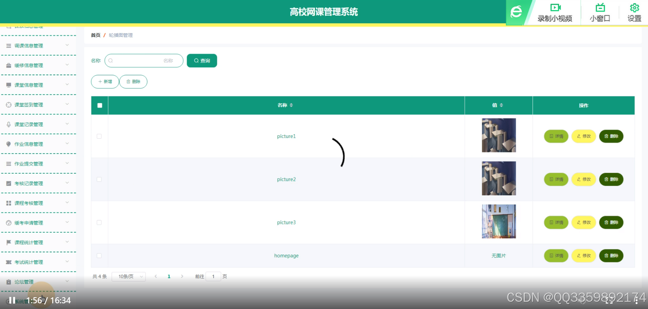This screenshot has height=309, width=648.
Task: Click 修改 for picture1 row
Action: point(584,136)
